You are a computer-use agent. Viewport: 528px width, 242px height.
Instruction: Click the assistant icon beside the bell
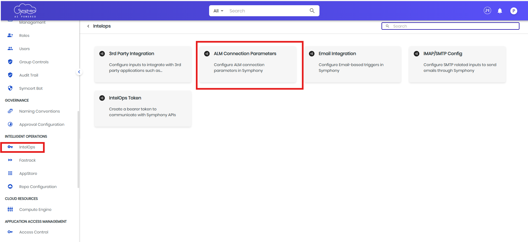click(487, 11)
